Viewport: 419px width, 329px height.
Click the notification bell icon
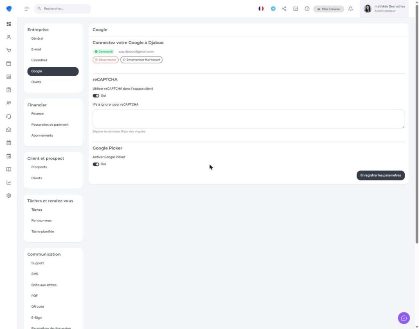tap(350, 9)
